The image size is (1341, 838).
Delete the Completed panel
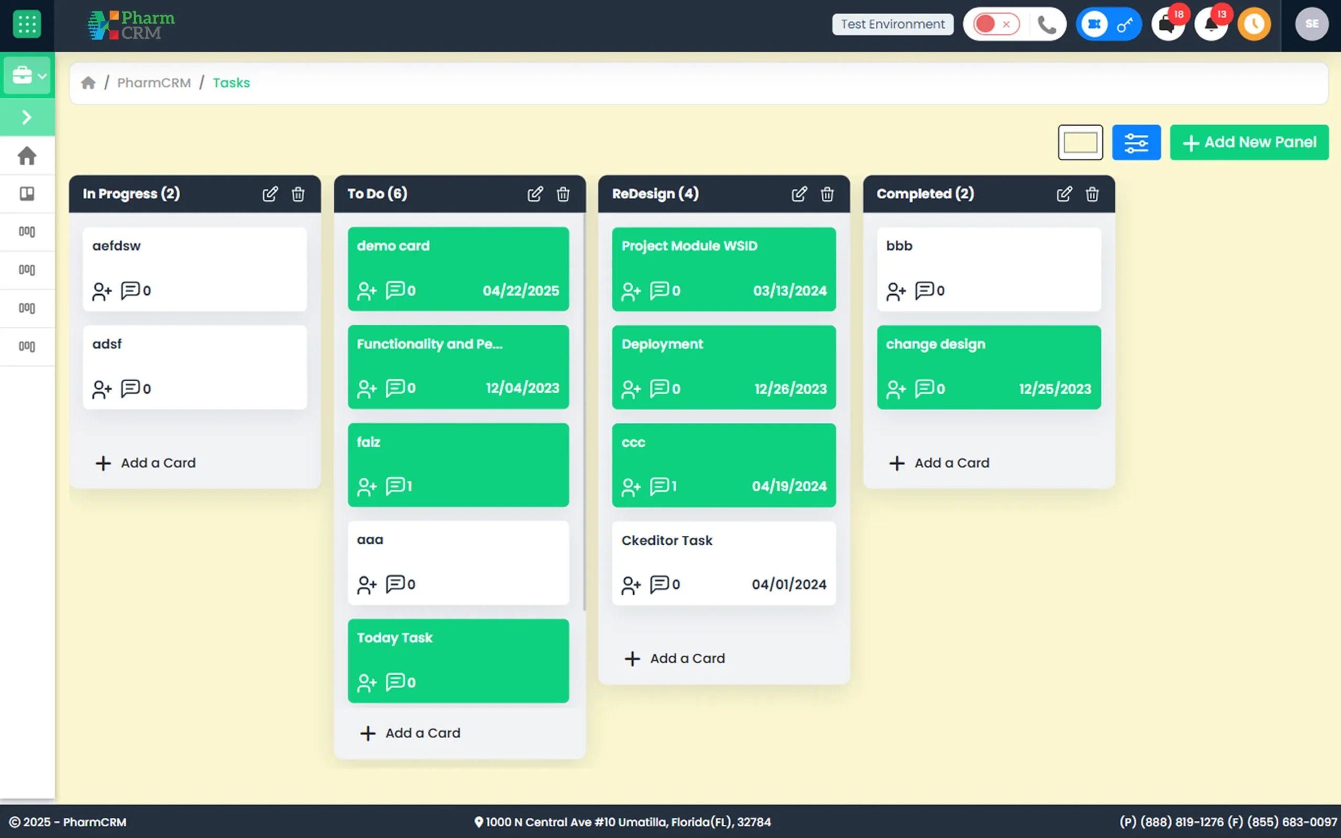1092,194
